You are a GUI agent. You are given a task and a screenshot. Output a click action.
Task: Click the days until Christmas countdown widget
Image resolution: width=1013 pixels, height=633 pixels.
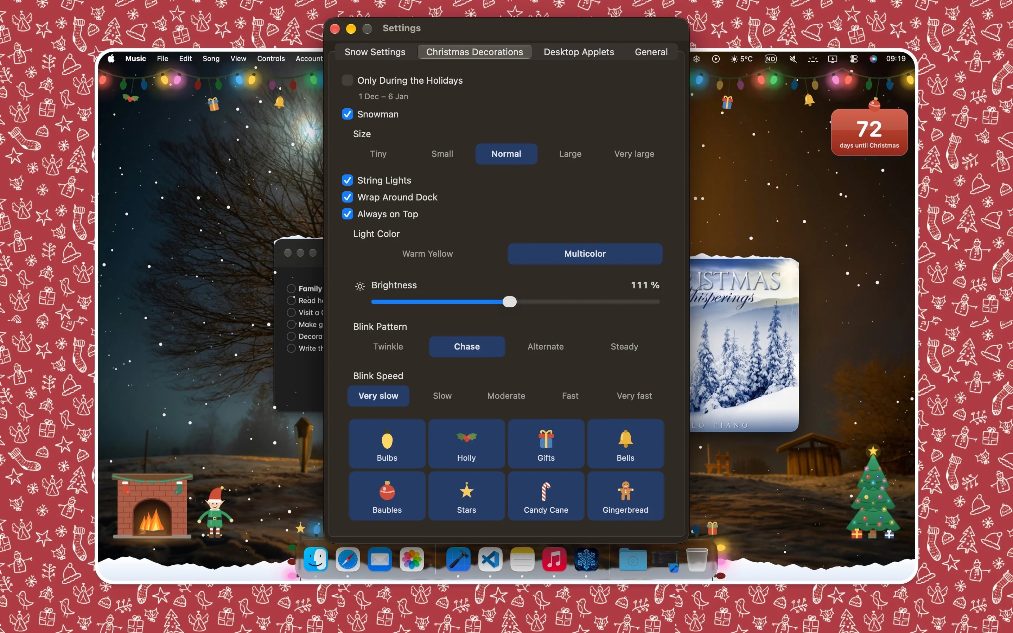(869, 132)
